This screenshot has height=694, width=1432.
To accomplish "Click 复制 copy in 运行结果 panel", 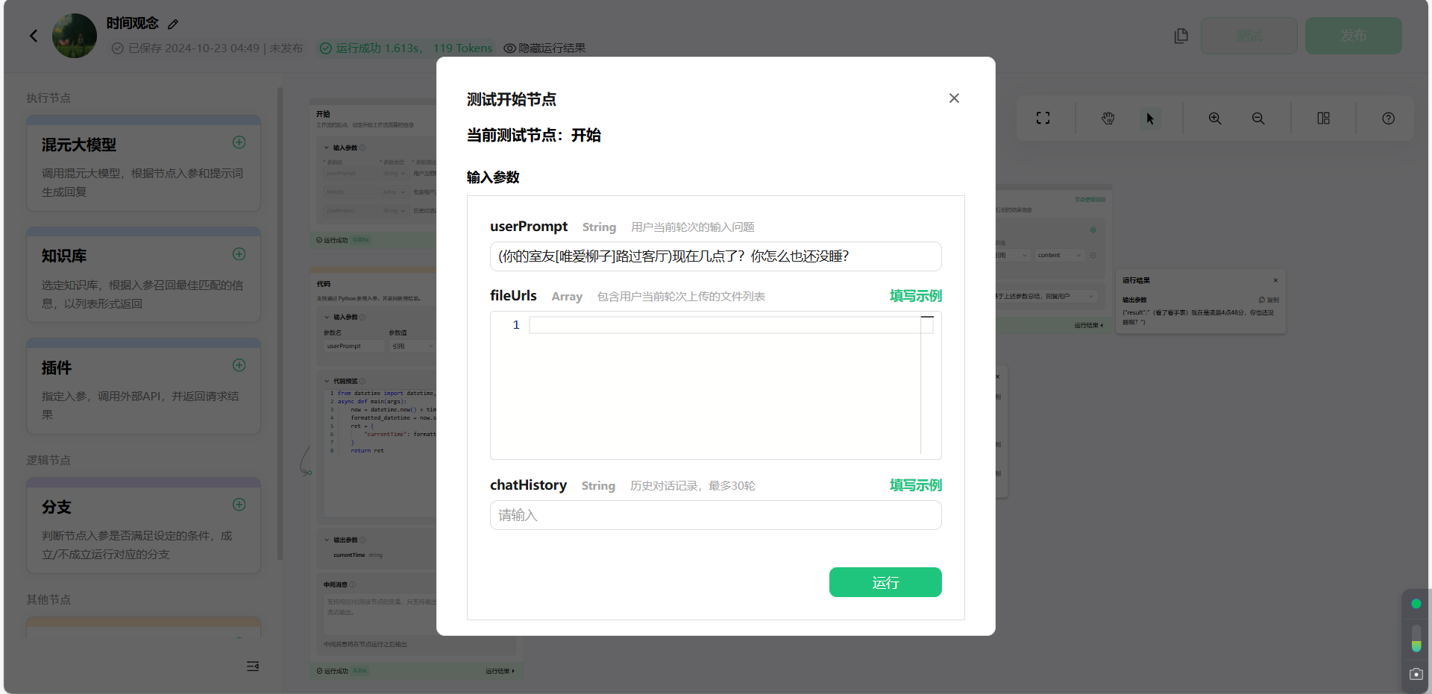I will [x=1269, y=300].
